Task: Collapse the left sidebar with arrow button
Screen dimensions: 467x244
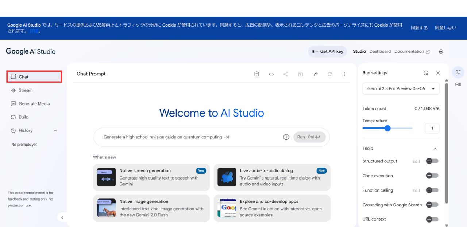Action: pos(62,217)
